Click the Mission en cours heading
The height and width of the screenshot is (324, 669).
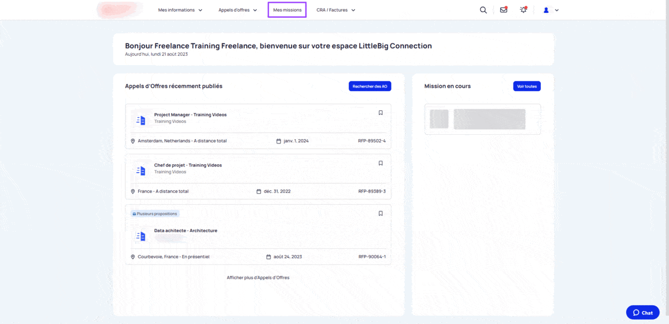pos(447,86)
